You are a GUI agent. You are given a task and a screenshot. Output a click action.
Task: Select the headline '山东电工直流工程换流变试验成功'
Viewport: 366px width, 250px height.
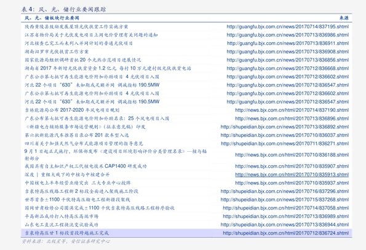(x=62, y=225)
